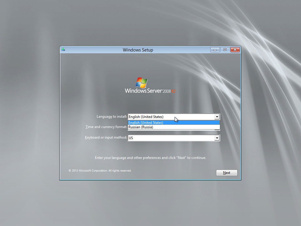
Task: Open the Keyboard or input method dropdown
Action: pyautogui.click(x=217, y=138)
